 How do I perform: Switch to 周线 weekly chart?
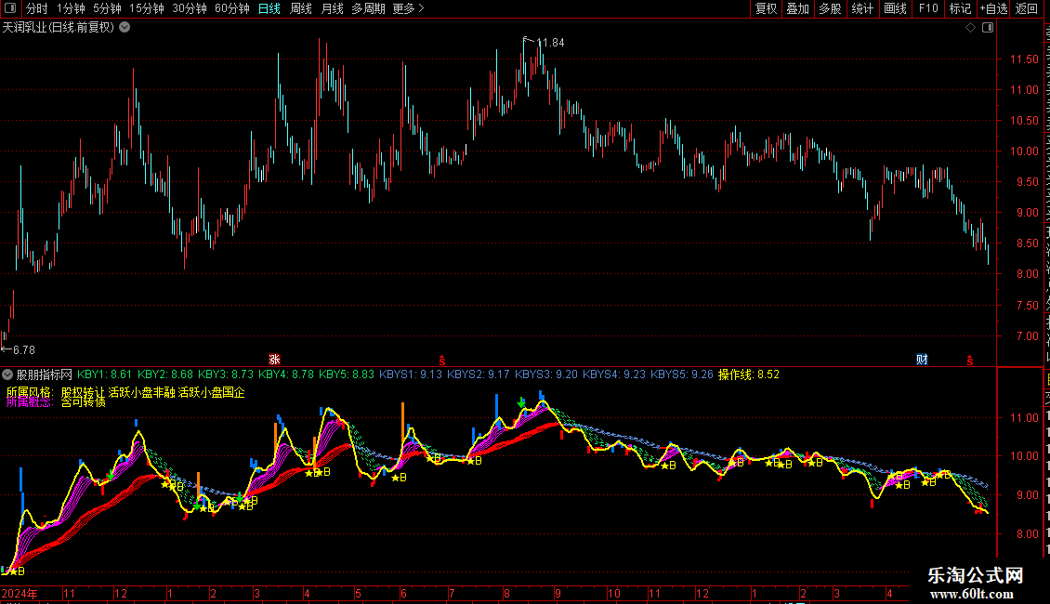point(301,8)
